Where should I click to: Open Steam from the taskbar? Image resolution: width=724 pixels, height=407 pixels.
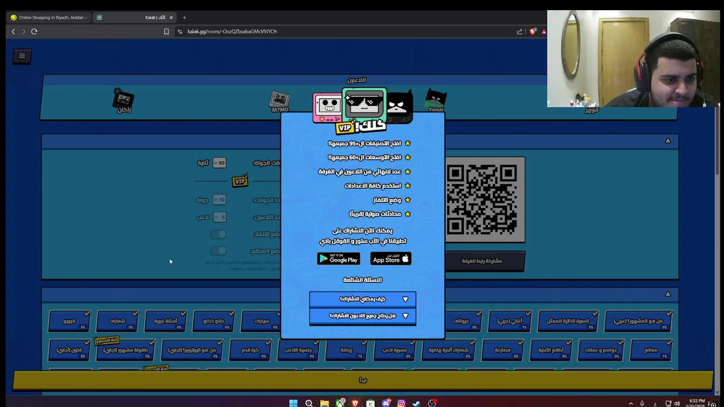point(416,403)
